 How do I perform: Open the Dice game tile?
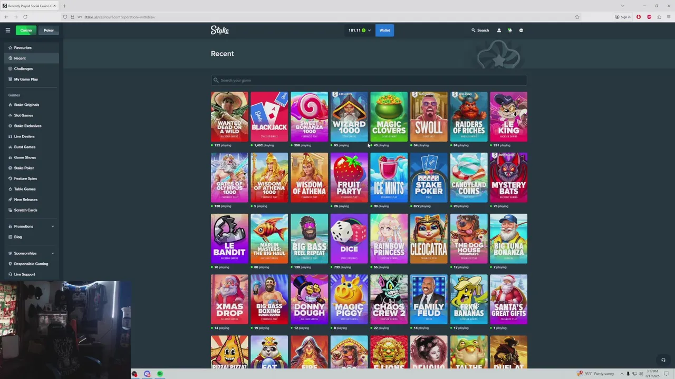click(x=349, y=238)
